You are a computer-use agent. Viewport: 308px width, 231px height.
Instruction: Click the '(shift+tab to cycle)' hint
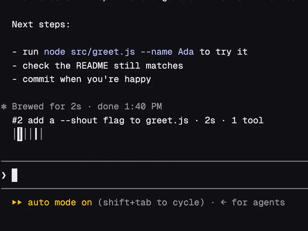click(151, 202)
